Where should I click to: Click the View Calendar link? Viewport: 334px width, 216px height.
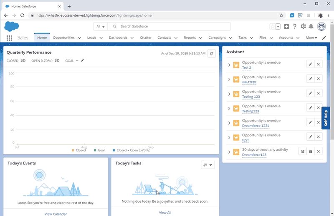(56, 214)
